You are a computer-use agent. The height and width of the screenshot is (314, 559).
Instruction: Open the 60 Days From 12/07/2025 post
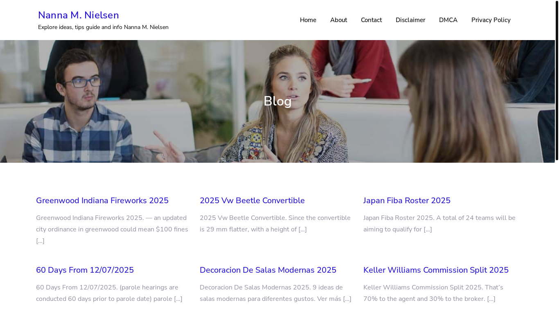point(85,270)
